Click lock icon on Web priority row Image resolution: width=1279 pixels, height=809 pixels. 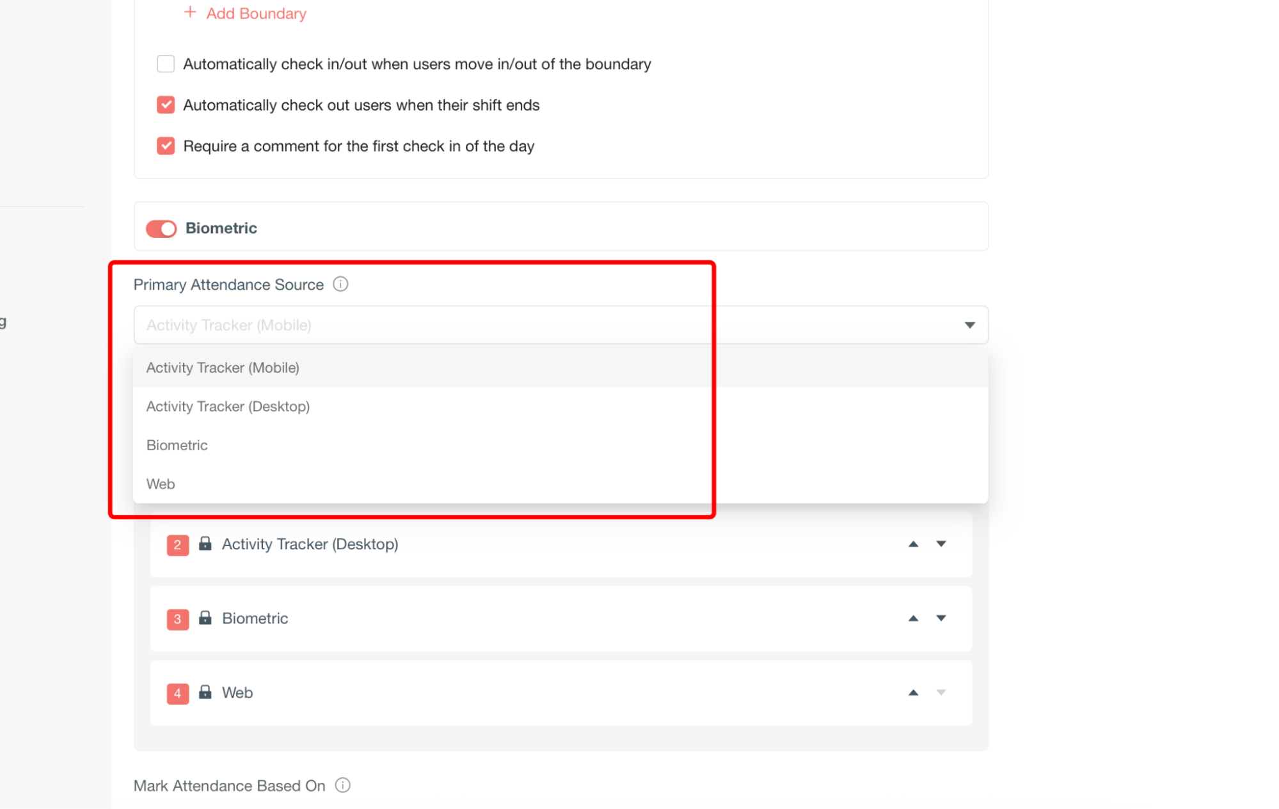point(205,692)
